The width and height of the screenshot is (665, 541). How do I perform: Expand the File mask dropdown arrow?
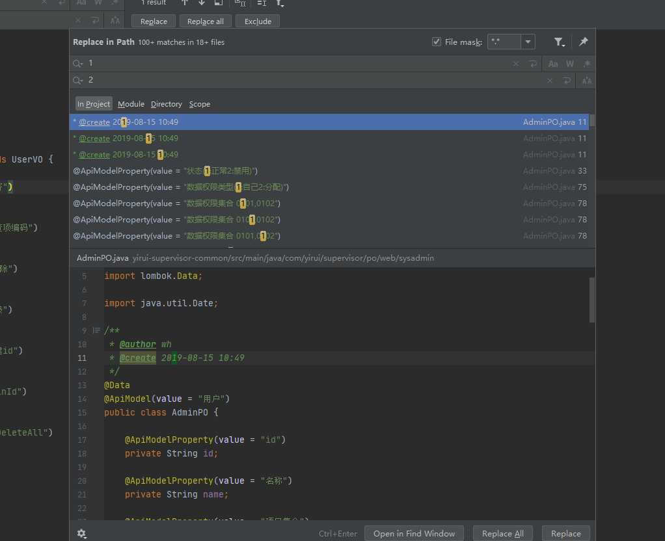pyautogui.click(x=528, y=42)
